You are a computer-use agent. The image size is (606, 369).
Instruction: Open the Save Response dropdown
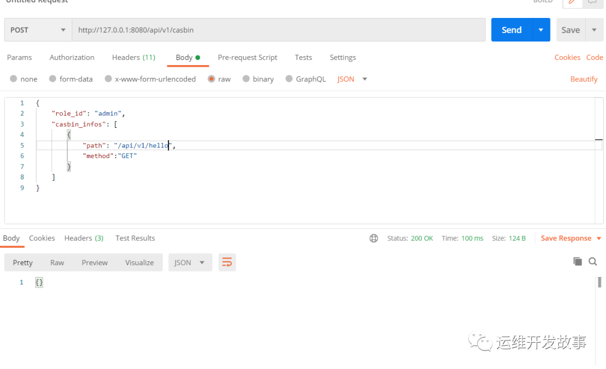(571, 238)
